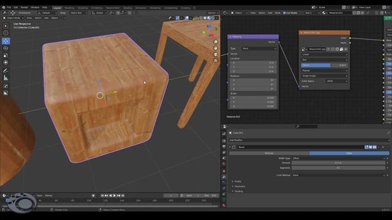Open Mapping node Type dropdown

point(259,49)
